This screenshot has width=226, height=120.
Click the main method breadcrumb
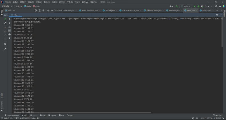(x=36, y=6)
